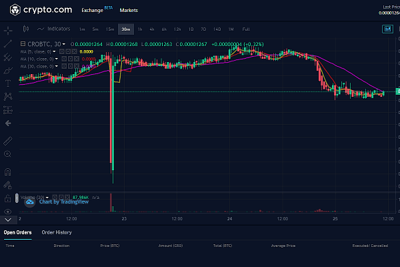Screen dimensions: 400x267
Task: Open candlestick chart style selector
Action: 26,29
